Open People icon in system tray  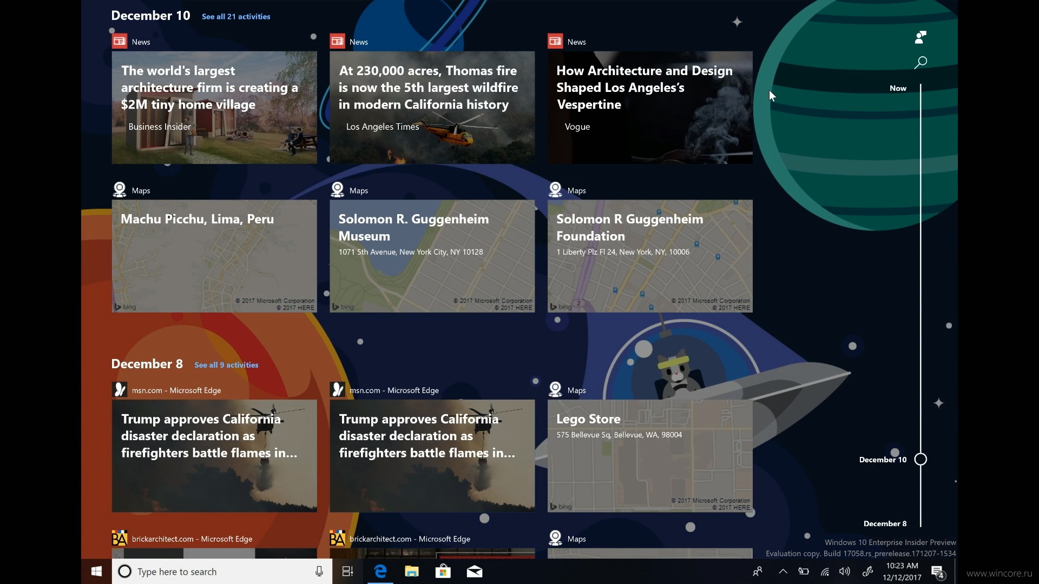[758, 572]
